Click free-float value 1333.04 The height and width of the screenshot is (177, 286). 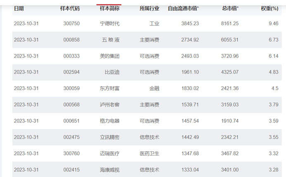pyautogui.click(x=190, y=170)
